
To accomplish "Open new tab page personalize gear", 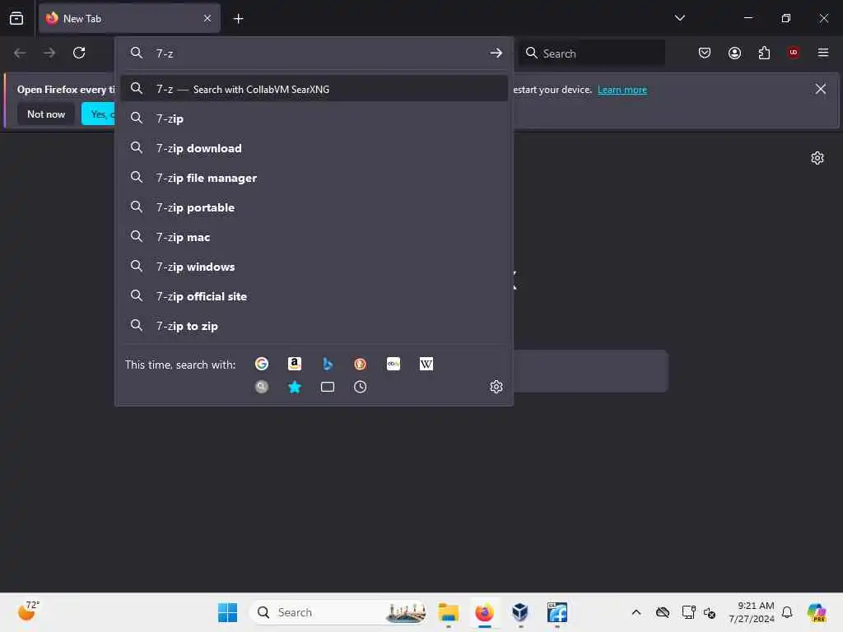I will coord(817,157).
